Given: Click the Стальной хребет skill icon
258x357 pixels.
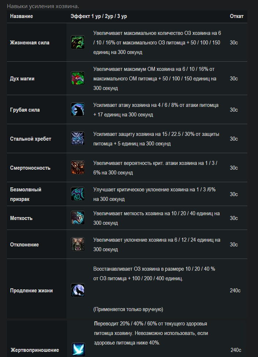Looking at the screenshot, I should click(78, 138).
